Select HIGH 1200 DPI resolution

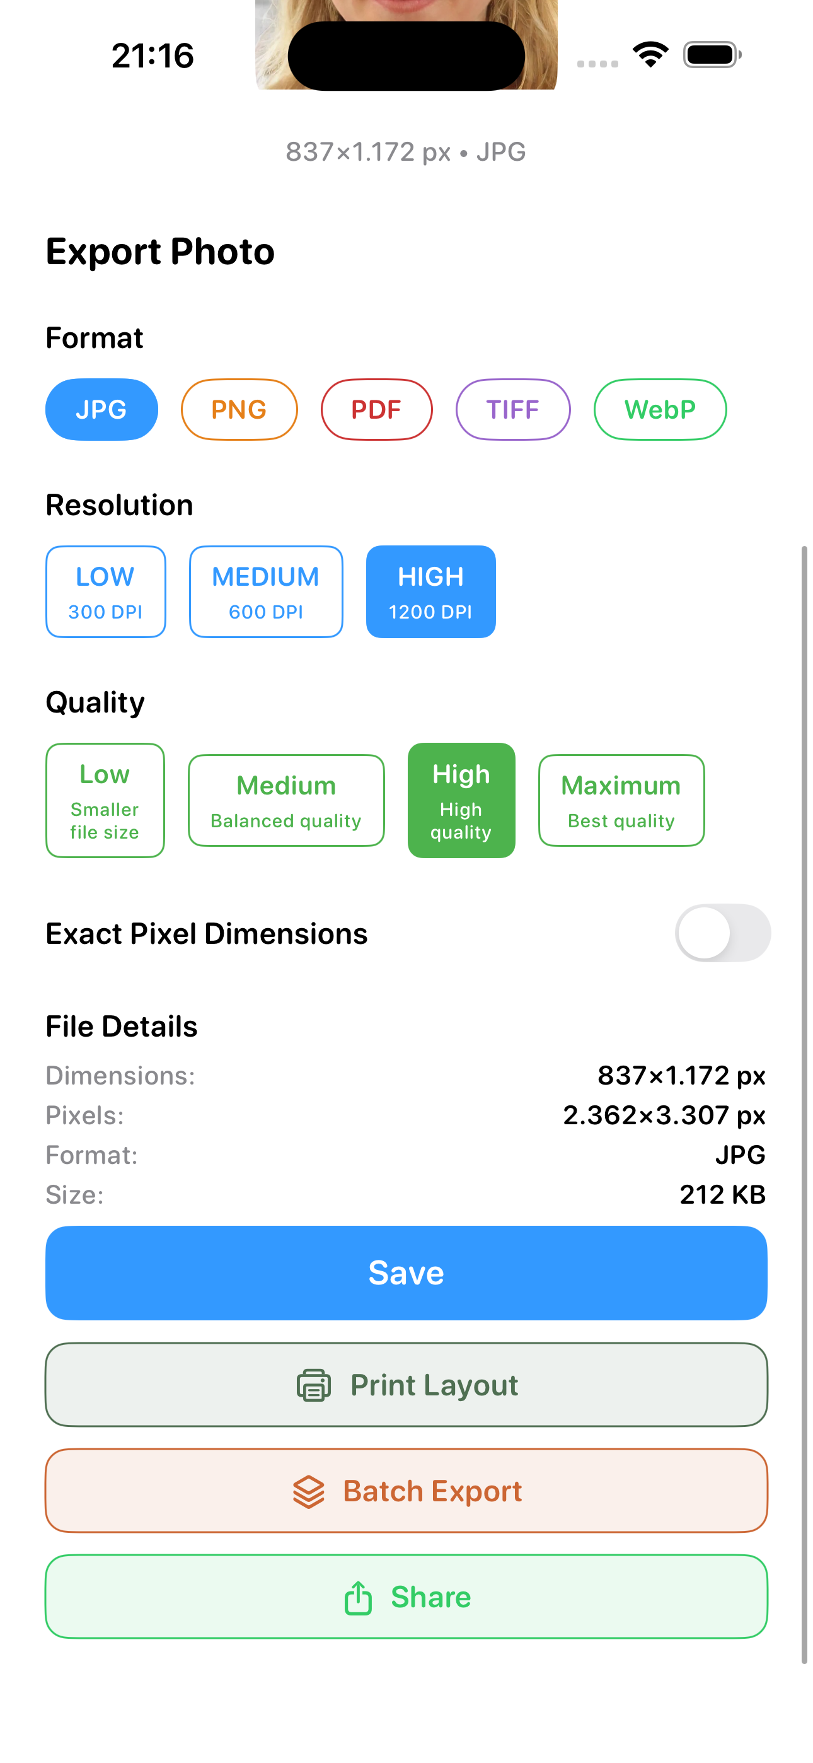430,591
